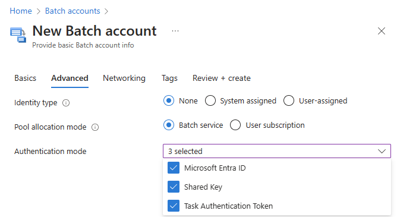Open the Review + create tab
The height and width of the screenshot is (217, 397).
click(222, 78)
